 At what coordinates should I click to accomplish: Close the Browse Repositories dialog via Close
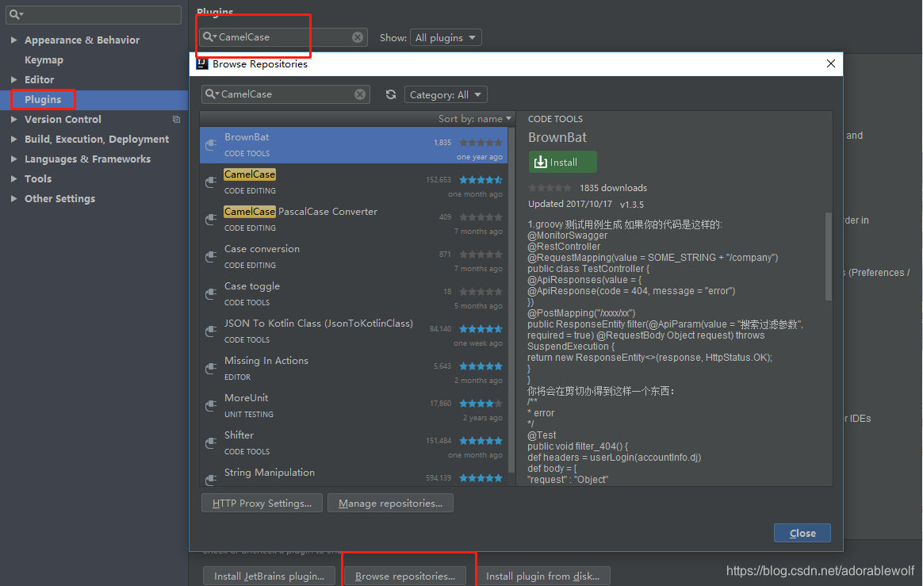[x=802, y=533]
